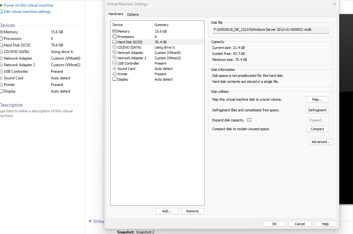Click the Expand disk capacity info icon
The height and width of the screenshot is (234, 353).
tap(249, 120)
